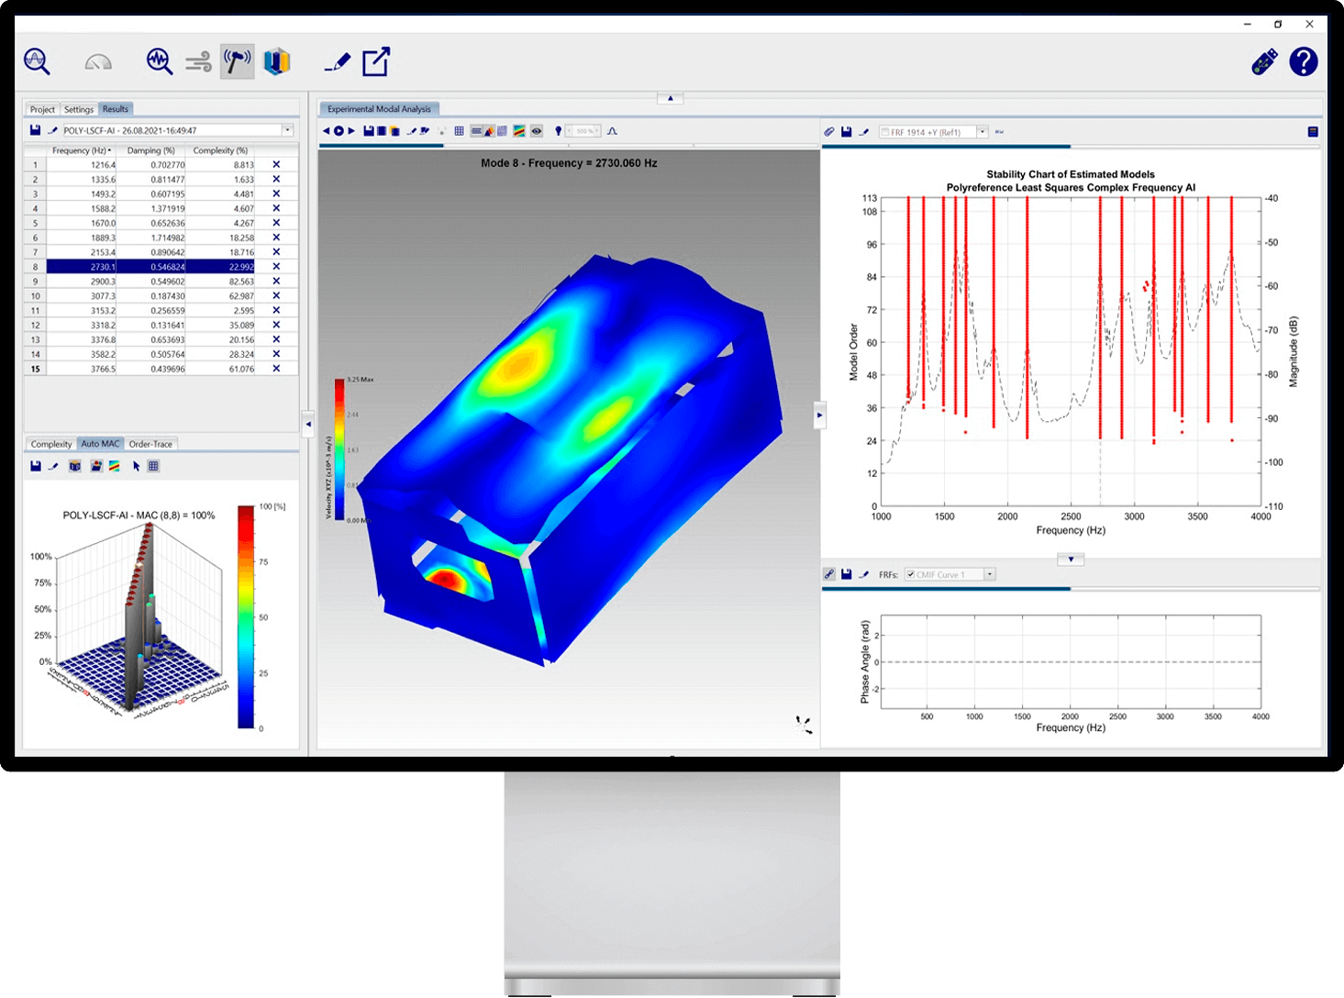Expand the right panel arrow
The width and height of the screenshot is (1344, 998).
pyautogui.click(x=820, y=415)
